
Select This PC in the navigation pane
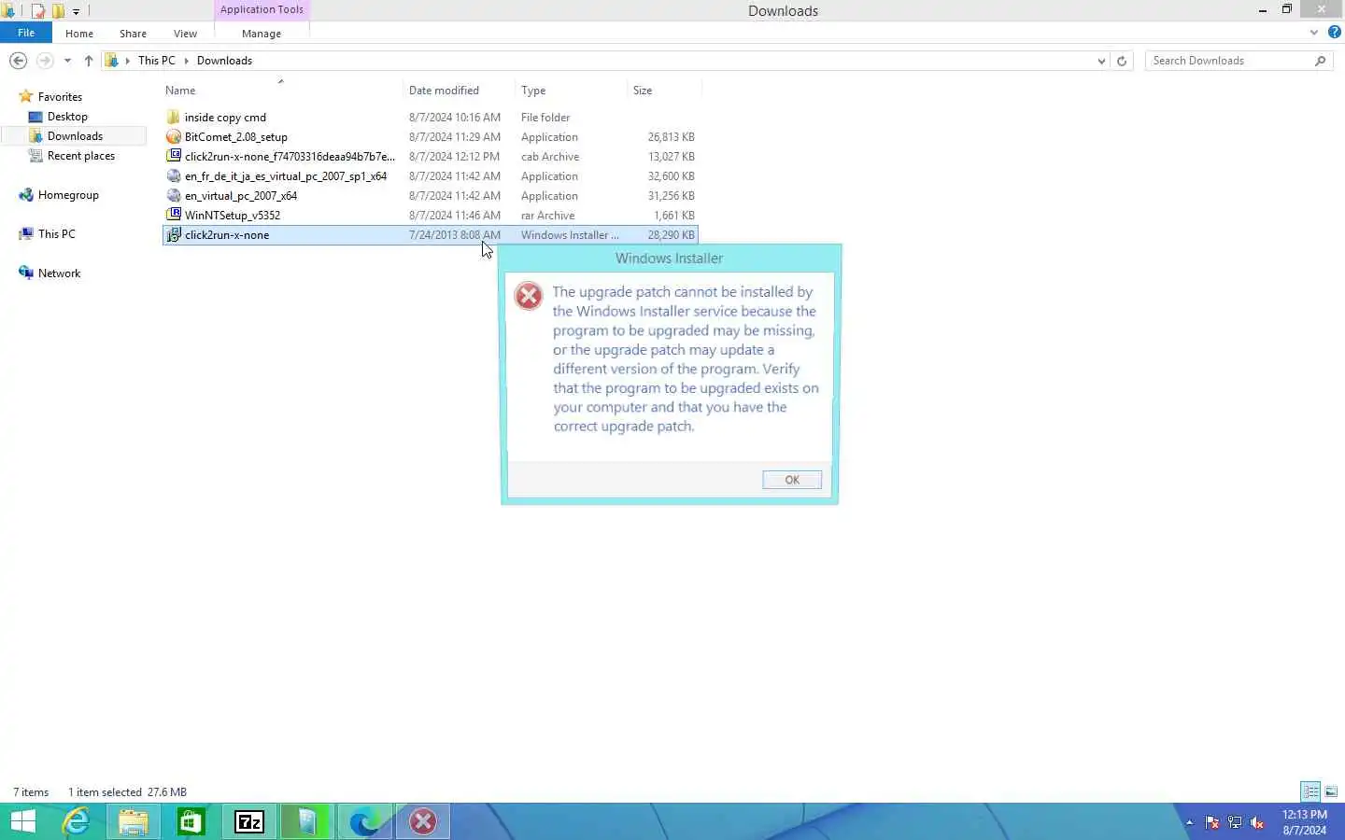56,234
